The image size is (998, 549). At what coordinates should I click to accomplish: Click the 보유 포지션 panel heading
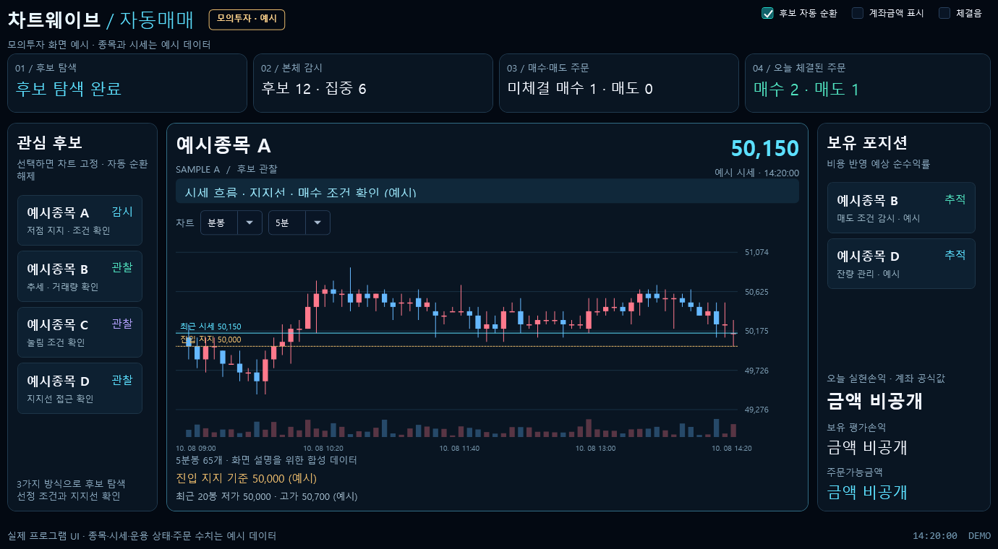tap(867, 142)
